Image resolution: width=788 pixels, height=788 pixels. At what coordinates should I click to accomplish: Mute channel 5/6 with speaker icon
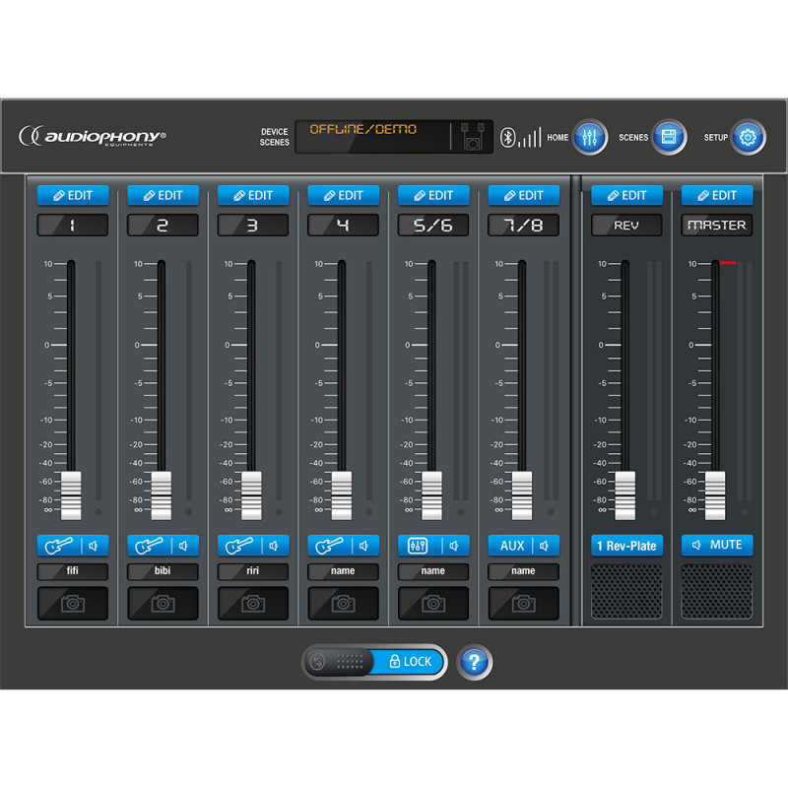coord(455,546)
